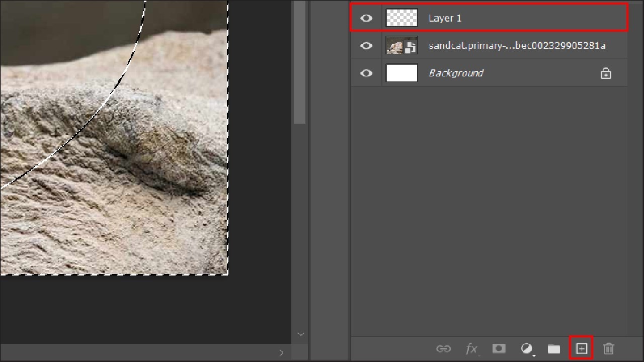This screenshot has height=362, width=644.
Task: Select the Link Layers icon
Action: 444,348
